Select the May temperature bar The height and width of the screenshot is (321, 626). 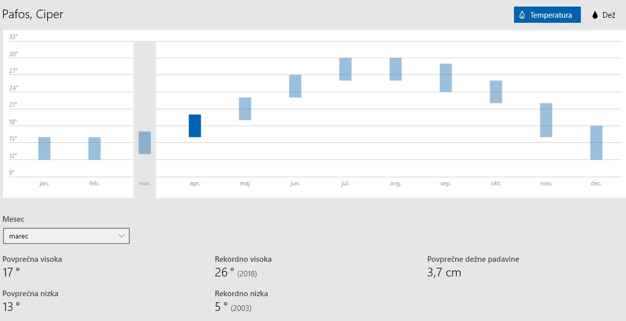(x=245, y=109)
